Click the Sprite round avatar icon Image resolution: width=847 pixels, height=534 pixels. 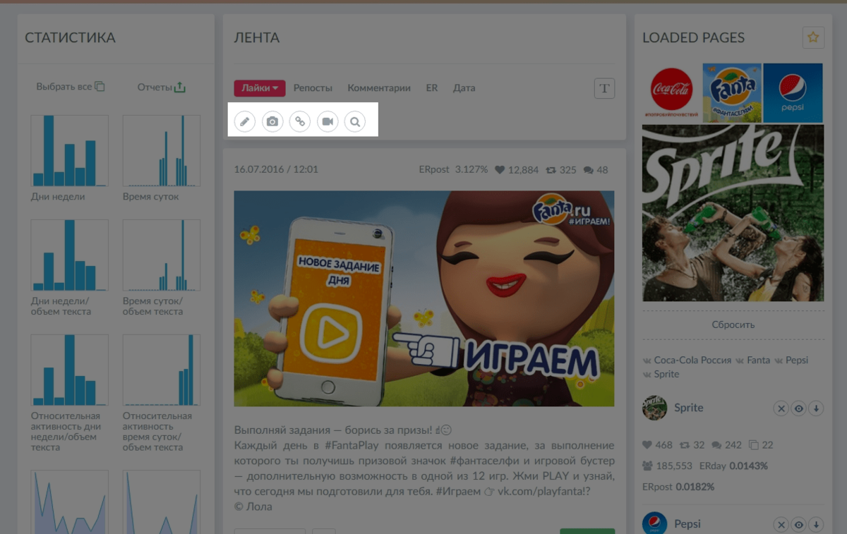(x=655, y=408)
